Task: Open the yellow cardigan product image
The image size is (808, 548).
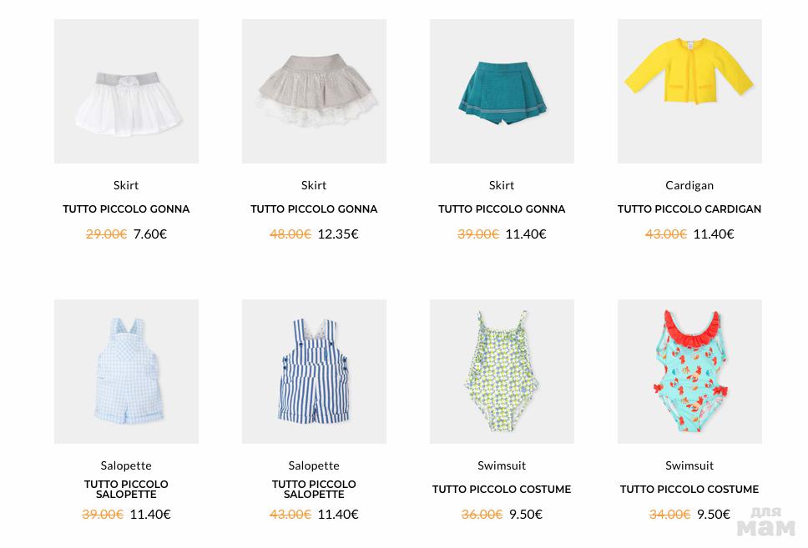Action: pyautogui.click(x=689, y=91)
